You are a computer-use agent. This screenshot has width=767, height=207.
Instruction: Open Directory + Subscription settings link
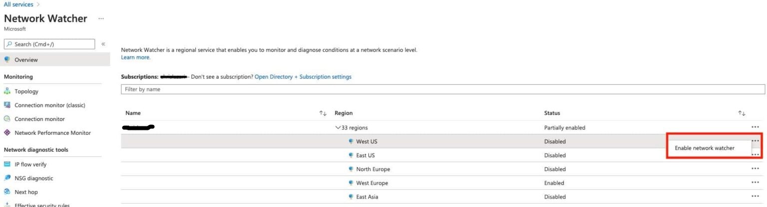pos(303,77)
